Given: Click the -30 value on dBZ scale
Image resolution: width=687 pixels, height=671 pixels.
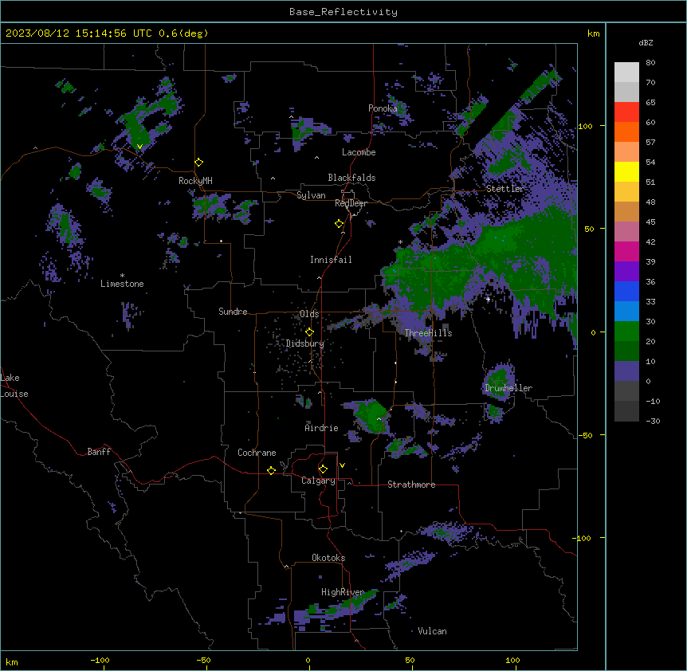Looking at the screenshot, I should (x=653, y=421).
